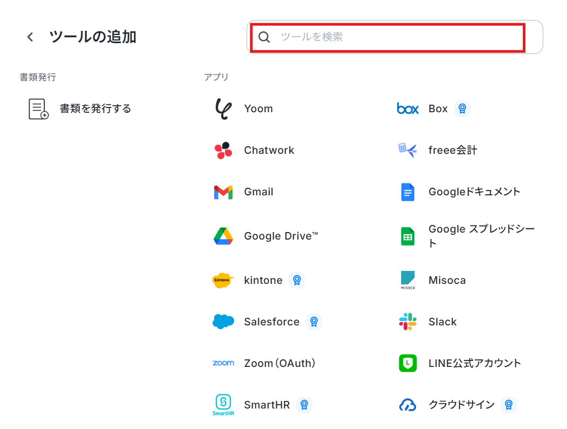This screenshot has width=567, height=429.
Task: Click the zoom logo icon
Action: coord(223,363)
